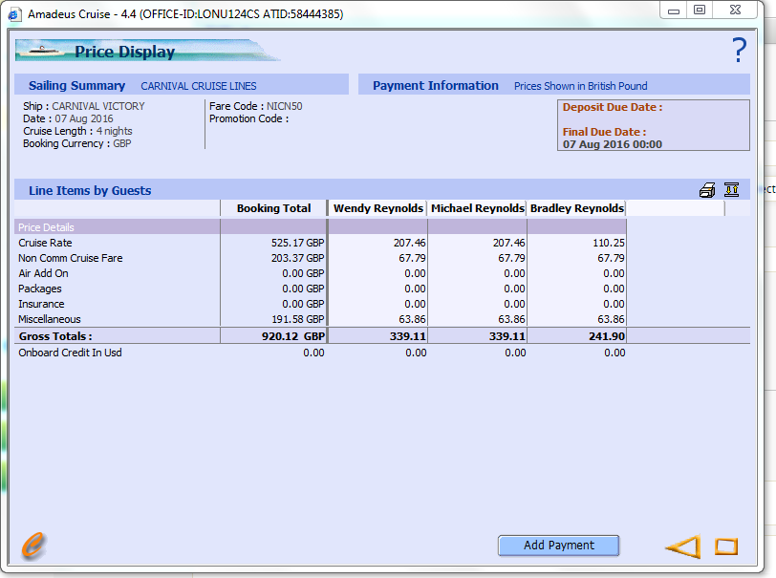This screenshot has height=578, width=776.
Task: Click the Air Add On row label
Action: click(x=43, y=273)
